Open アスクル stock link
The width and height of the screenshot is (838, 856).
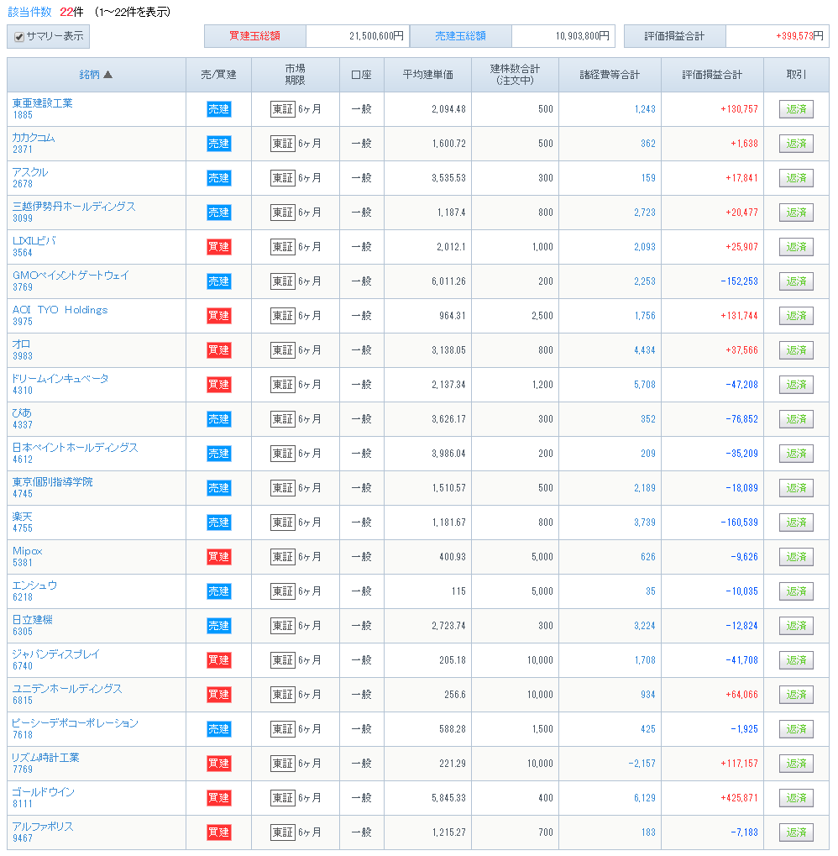(x=30, y=172)
